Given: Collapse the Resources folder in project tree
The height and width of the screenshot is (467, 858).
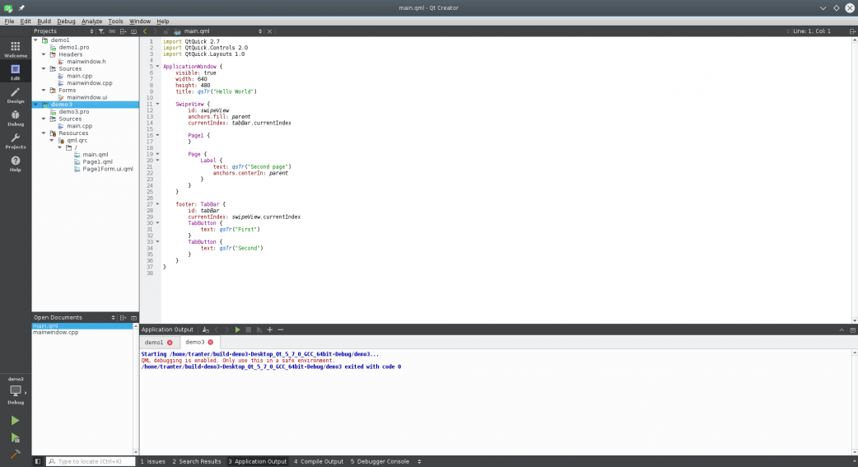Looking at the screenshot, I should click(x=44, y=133).
